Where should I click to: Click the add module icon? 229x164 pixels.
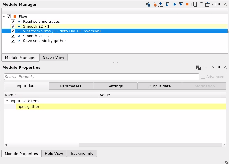click(x=148, y=4)
